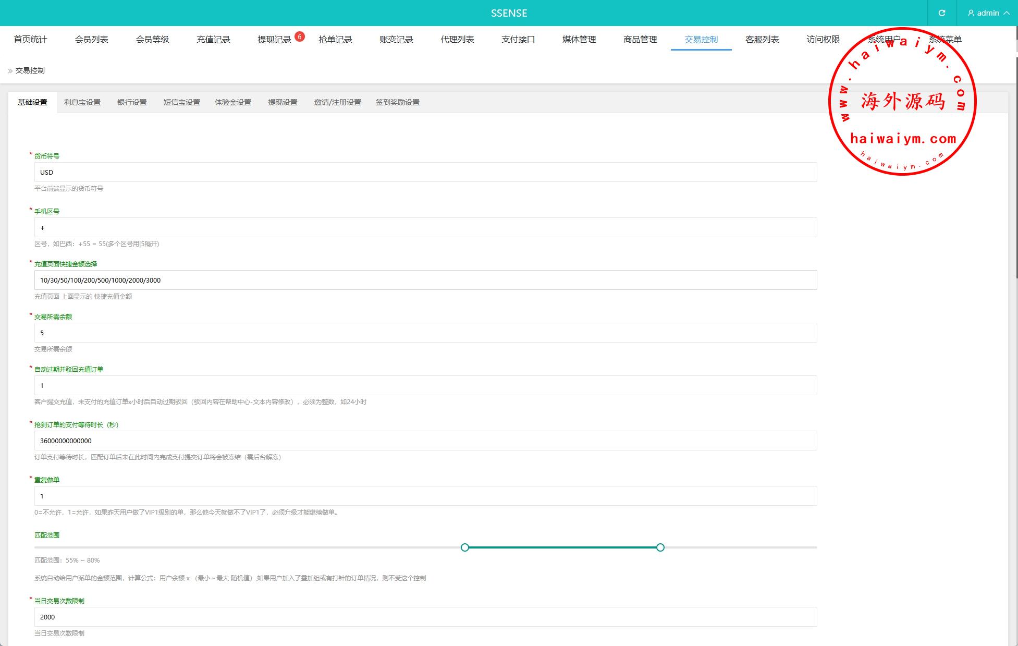Open the 商品管理 navigation item
1018x646 pixels.
[x=640, y=40]
